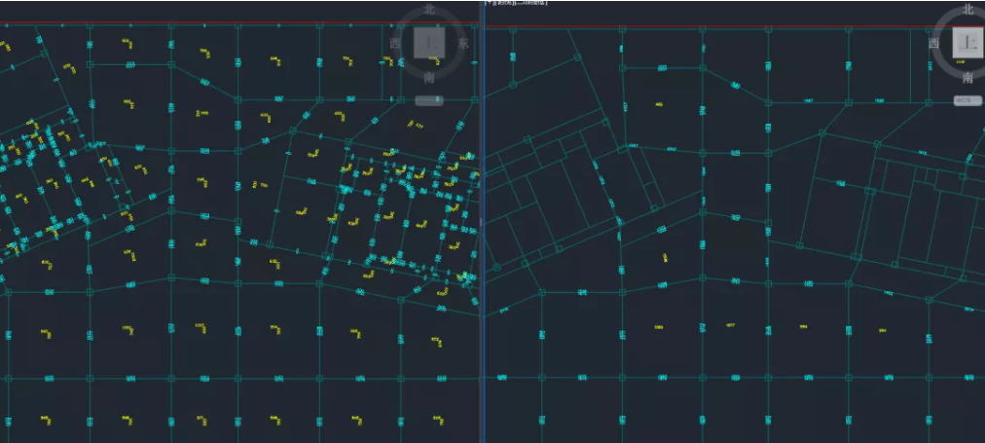Select 西 west on the right viewport compass

[x=933, y=43]
